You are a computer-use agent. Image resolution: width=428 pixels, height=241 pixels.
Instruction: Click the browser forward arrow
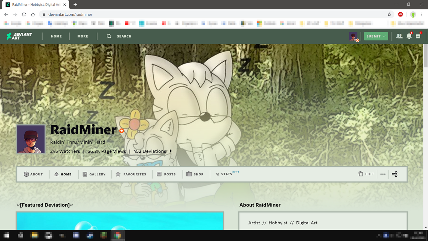[15, 14]
